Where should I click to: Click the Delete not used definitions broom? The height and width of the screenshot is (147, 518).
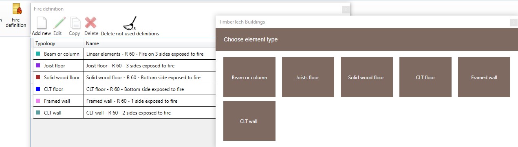point(130,23)
